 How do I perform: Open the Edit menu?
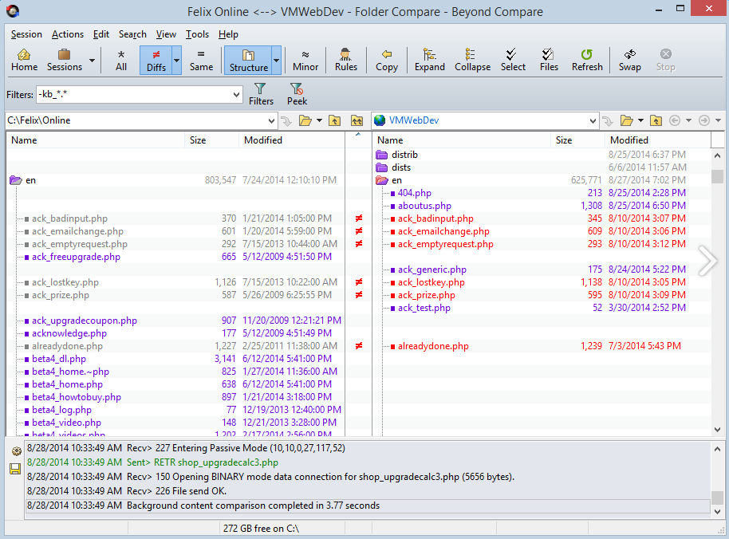pyautogui.click(x=100, y=34)
